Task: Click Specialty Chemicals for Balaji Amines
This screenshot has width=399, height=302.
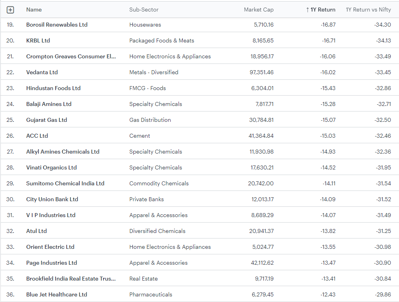Action: coord(155,104)
